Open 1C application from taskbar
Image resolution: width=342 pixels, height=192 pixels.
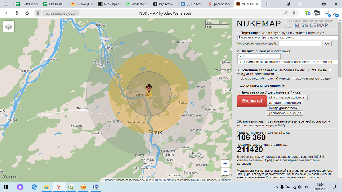pyautogui.click(x=83, y=187)
